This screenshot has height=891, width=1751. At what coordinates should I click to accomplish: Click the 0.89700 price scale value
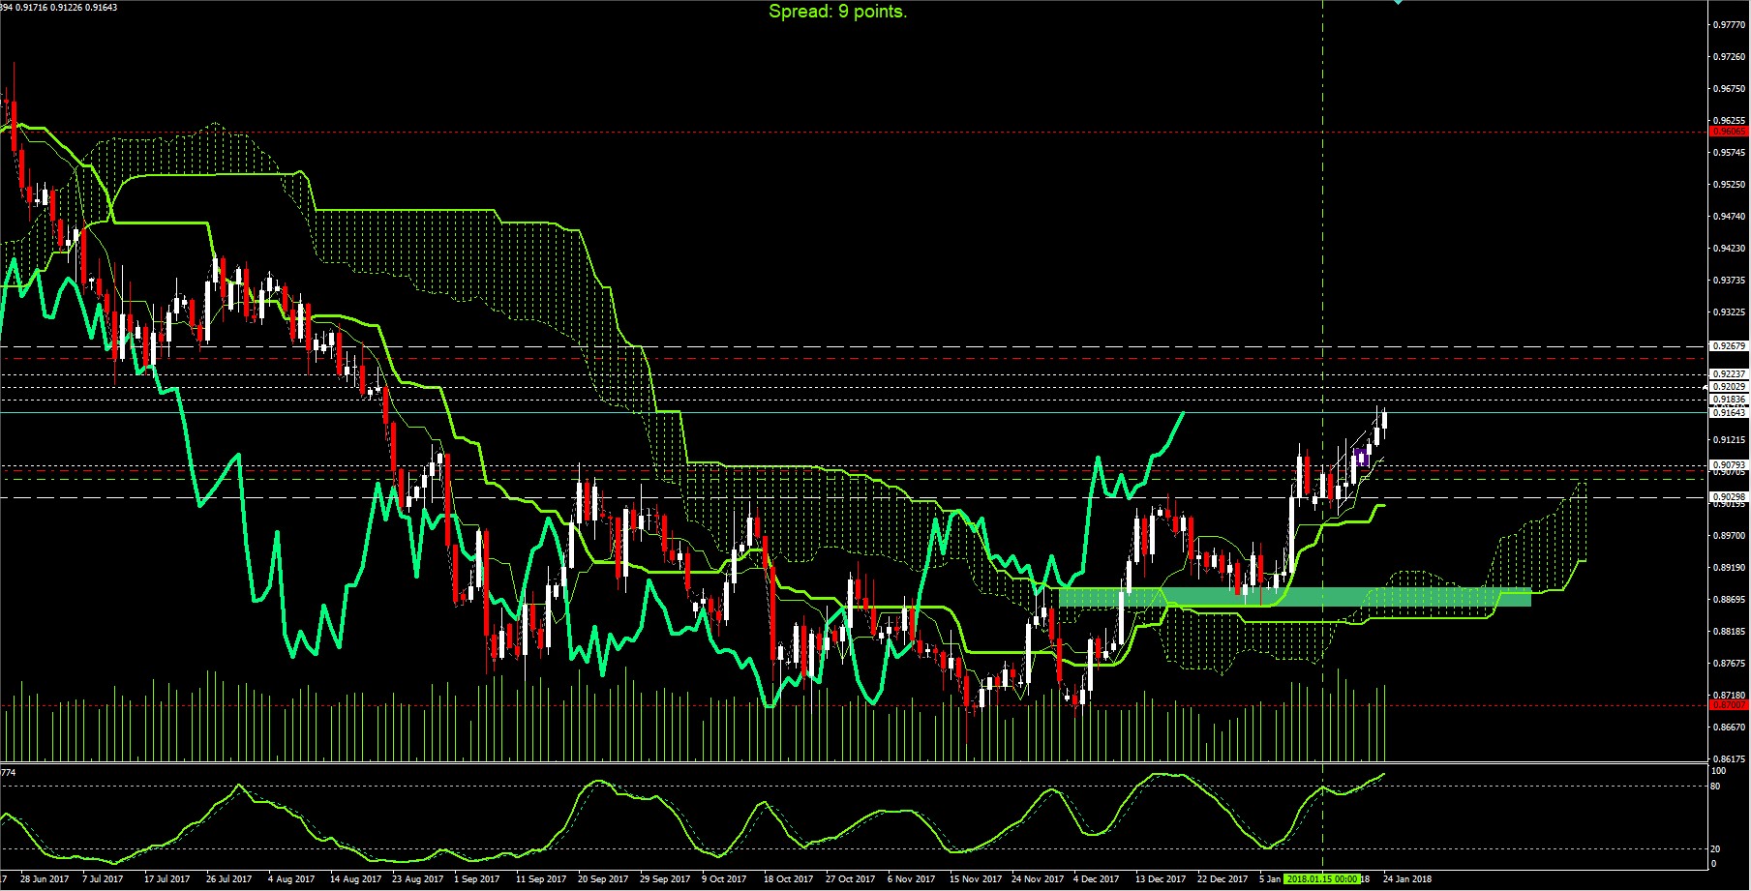(x=1729, y=536)
